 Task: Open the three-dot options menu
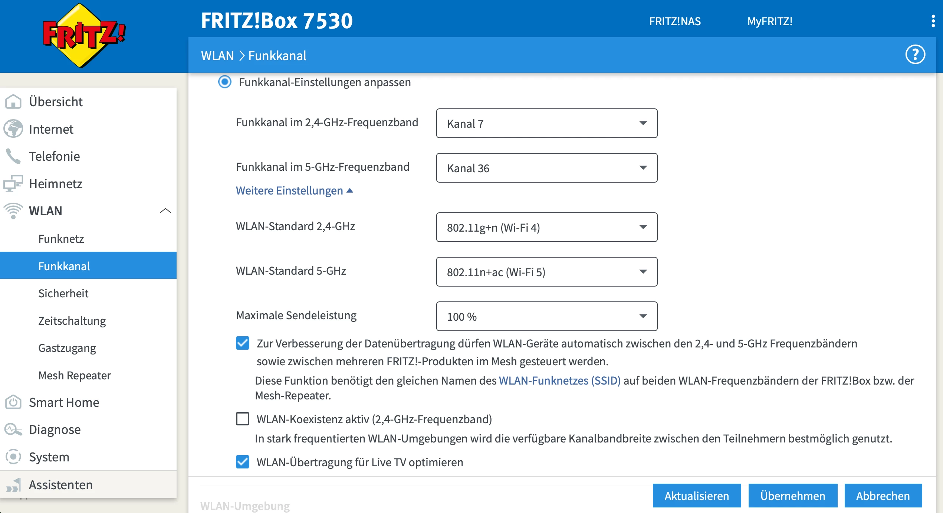pyautogui.click(x=933, y=21)
